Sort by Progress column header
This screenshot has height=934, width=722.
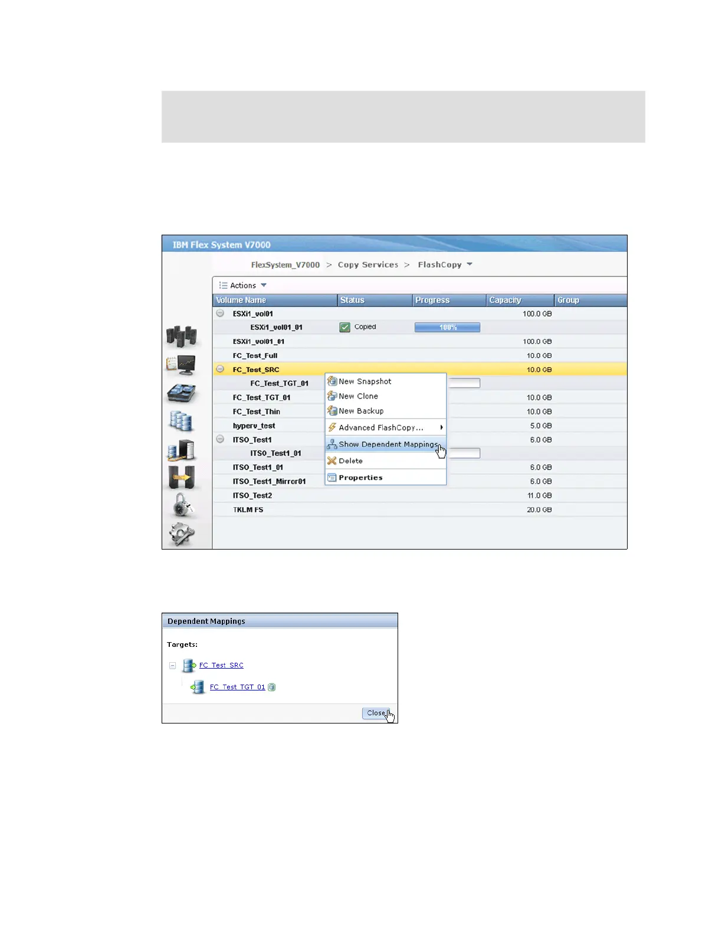[449, 300]
